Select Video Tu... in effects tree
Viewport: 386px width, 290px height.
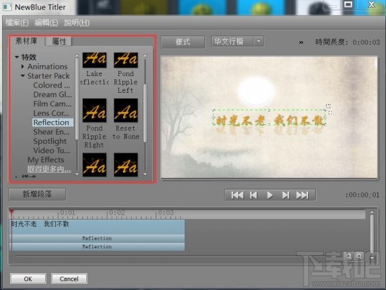point(51,150)
